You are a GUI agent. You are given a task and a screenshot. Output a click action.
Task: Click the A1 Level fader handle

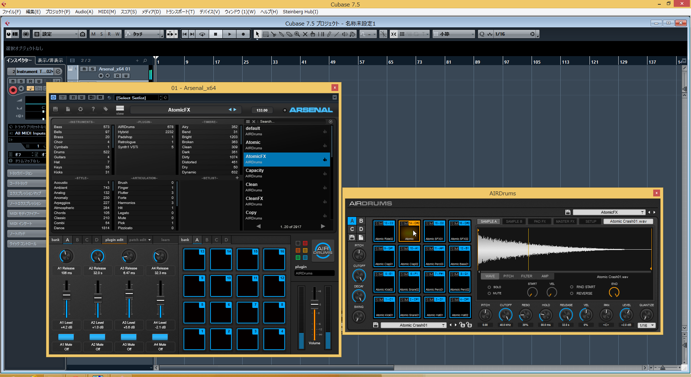(67, 296)
